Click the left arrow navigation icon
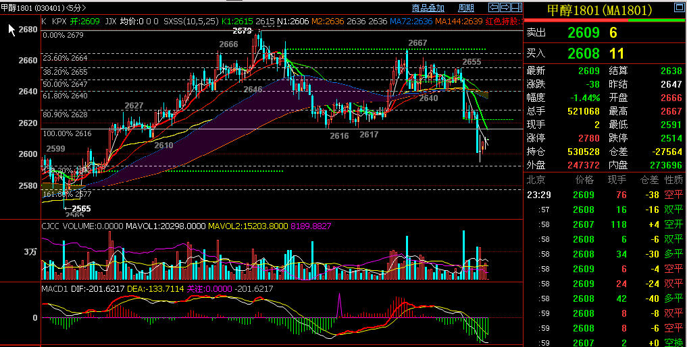The image size is (687, 347). pos(493,8)
